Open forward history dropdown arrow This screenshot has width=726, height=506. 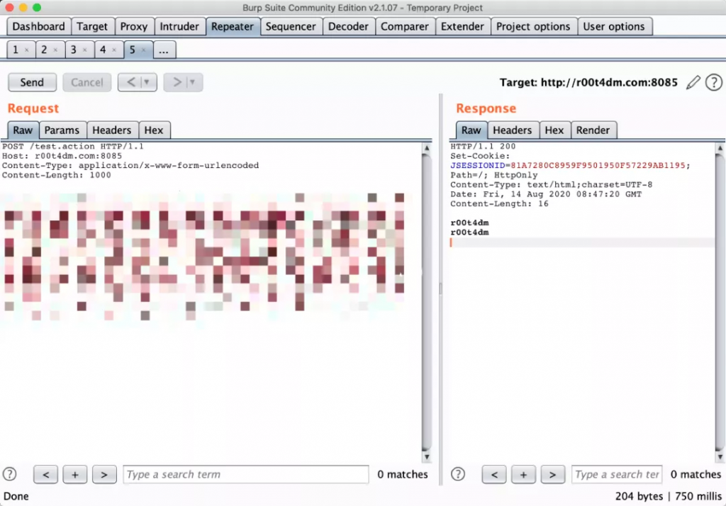[193, 82]
